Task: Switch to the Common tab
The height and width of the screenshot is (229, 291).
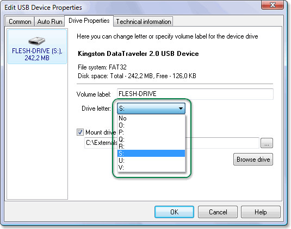Action: 20,22
